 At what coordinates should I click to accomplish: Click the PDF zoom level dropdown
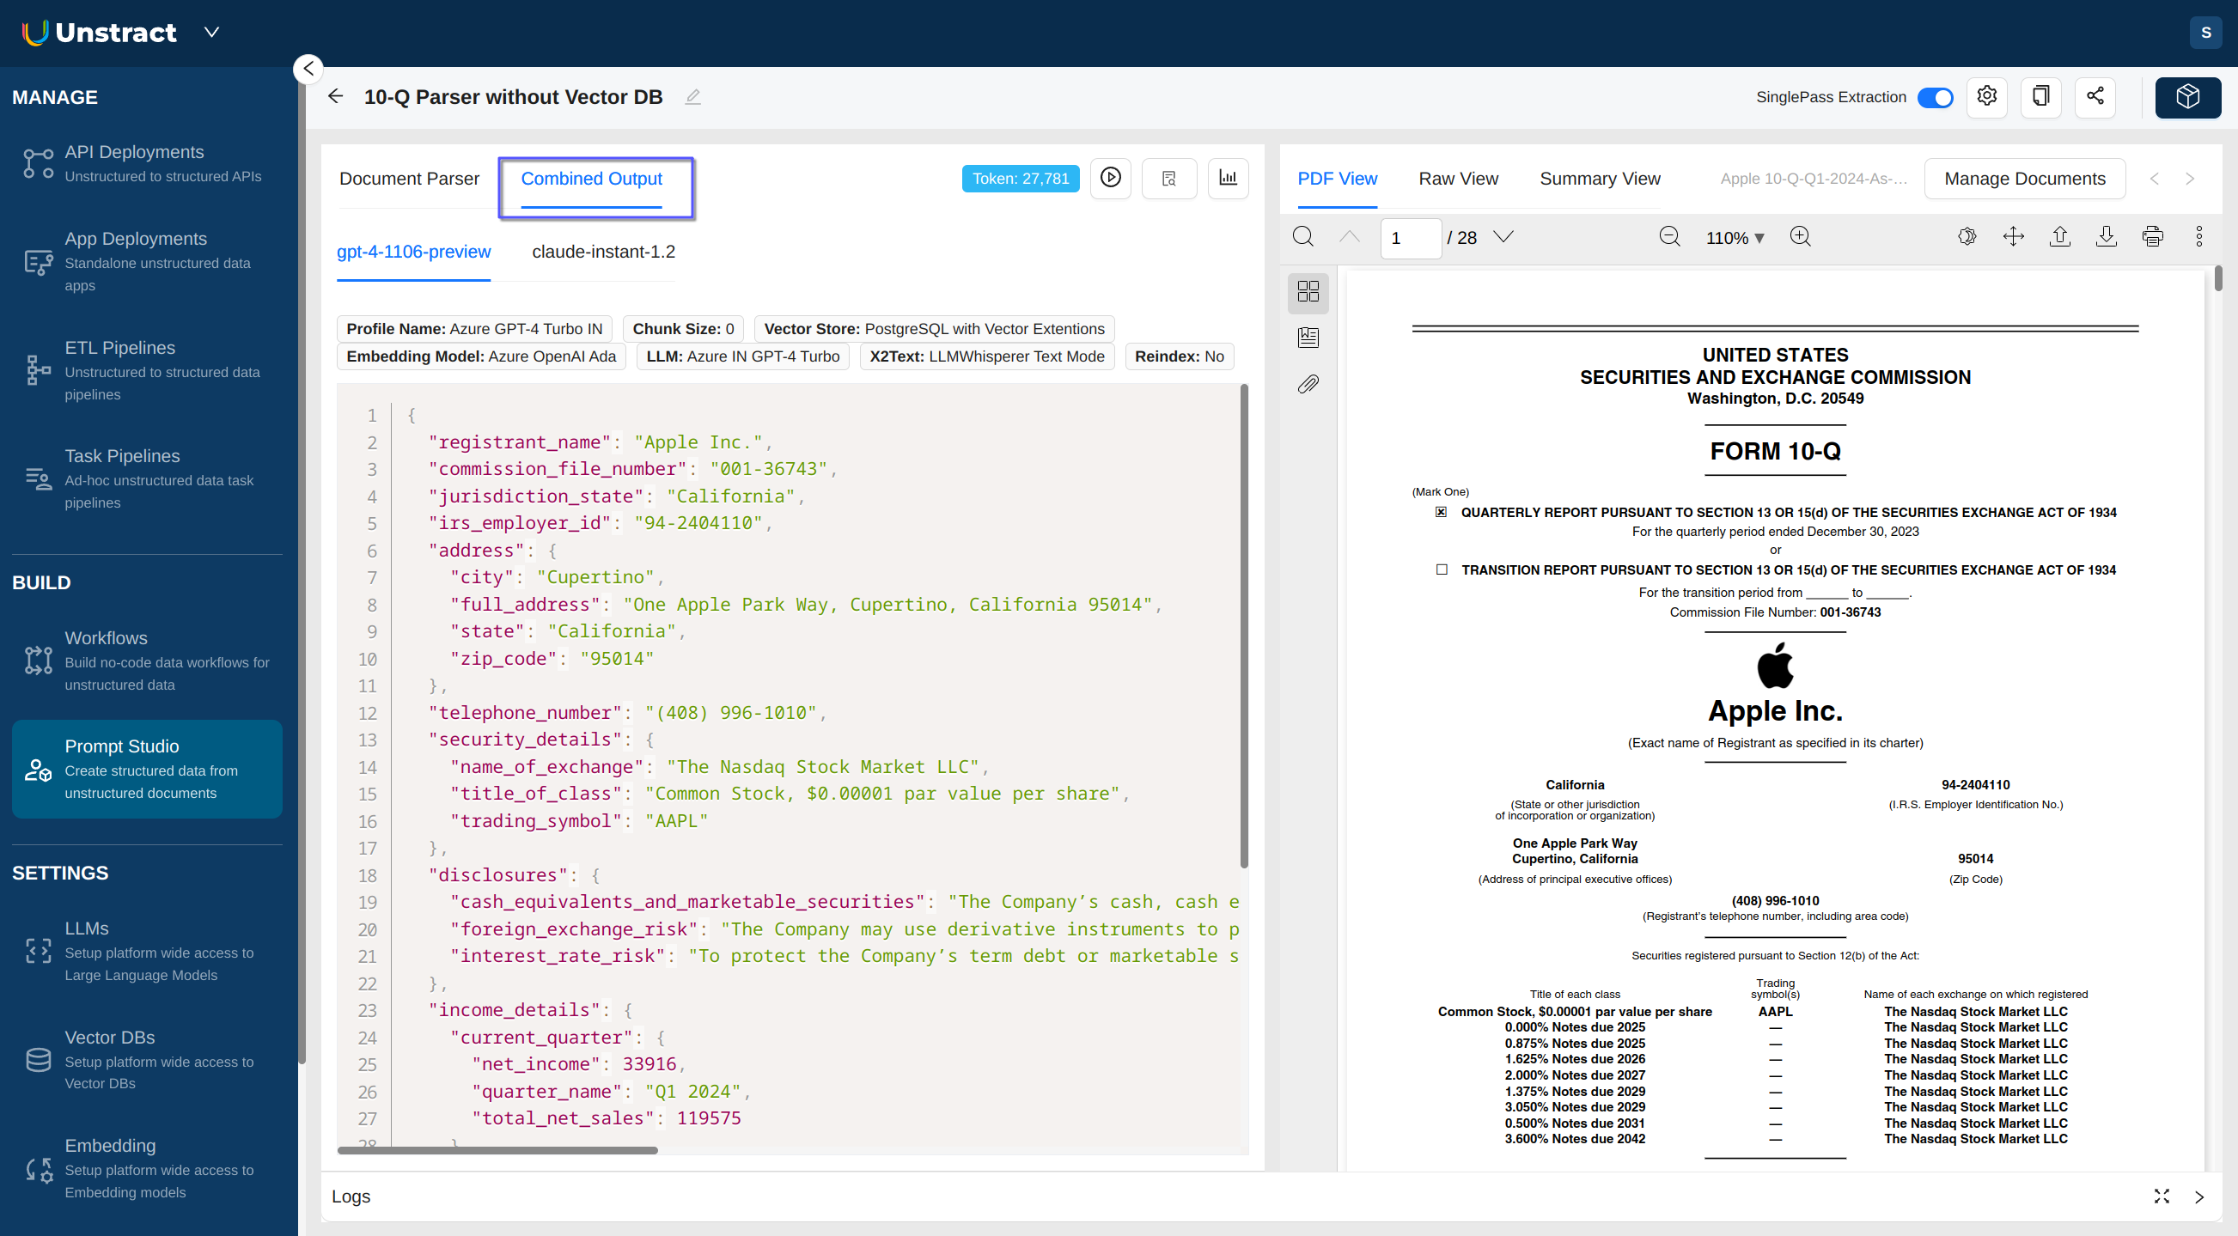(x=1737, y=237)
